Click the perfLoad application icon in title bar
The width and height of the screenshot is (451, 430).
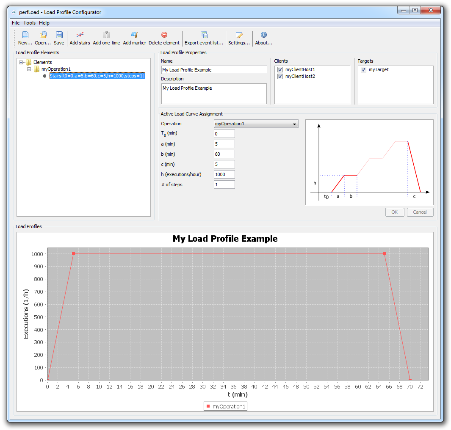click(x=14, y=12)
